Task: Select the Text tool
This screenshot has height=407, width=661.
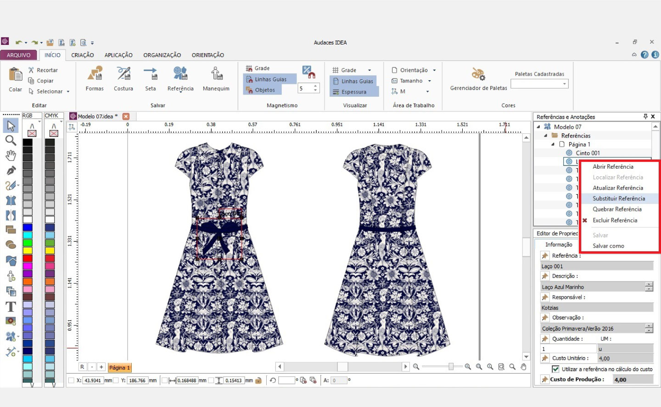Action: [x=11, y=306]
